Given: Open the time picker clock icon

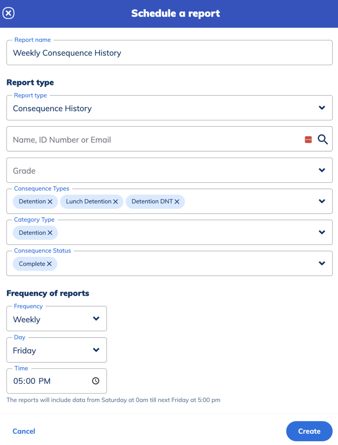Looking at the screenshot, I should coord(96,381).
